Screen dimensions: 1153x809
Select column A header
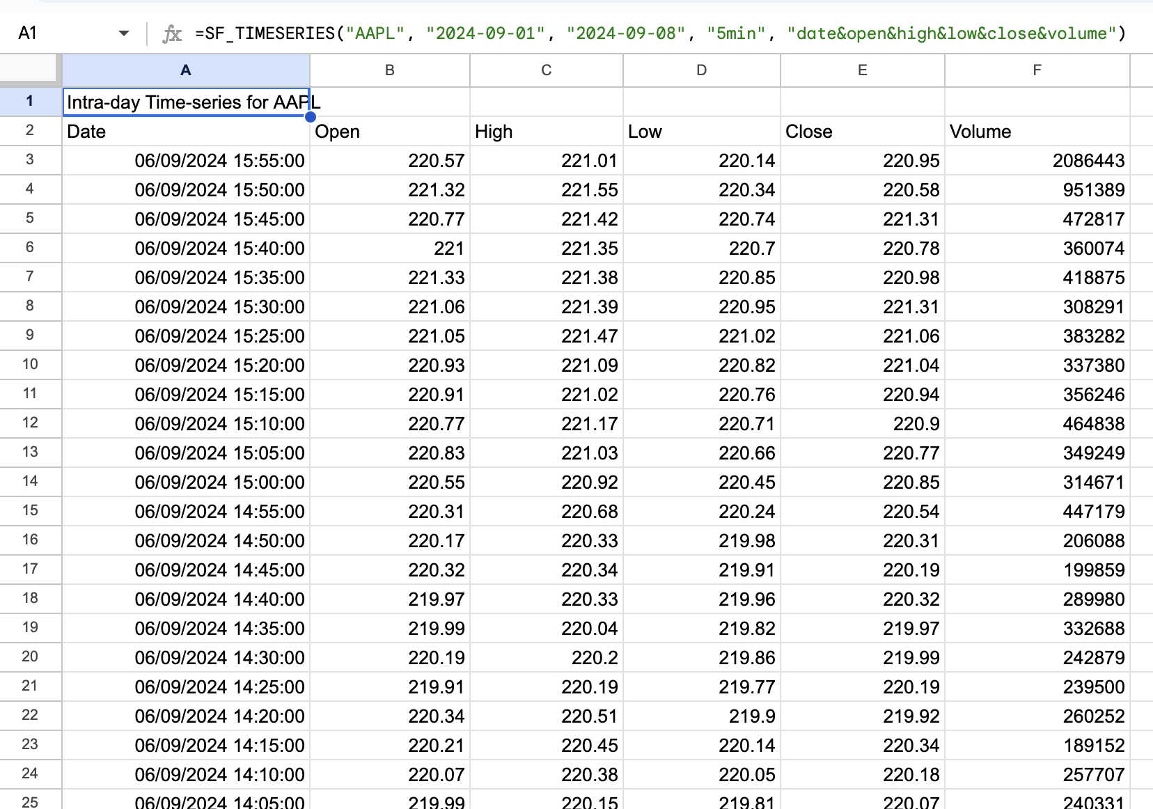185,70
